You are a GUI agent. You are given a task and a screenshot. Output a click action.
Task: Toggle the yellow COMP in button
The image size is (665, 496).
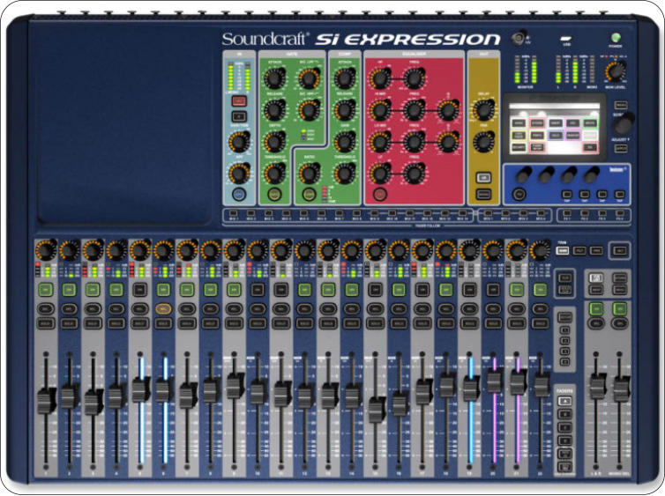point(310,194)
